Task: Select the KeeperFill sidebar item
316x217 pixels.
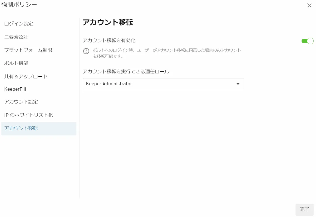Action: point(15,89)
